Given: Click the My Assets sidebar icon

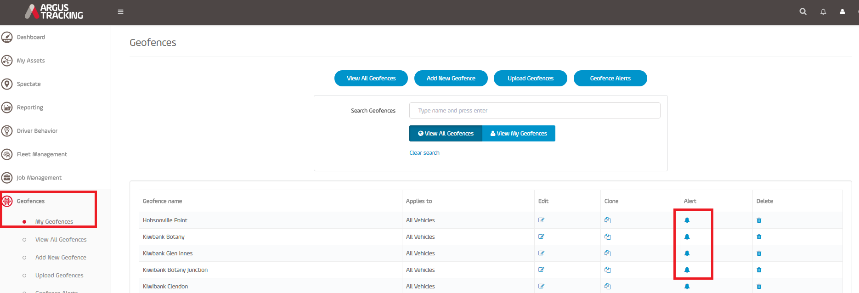Looking at the screenshot, I should 7,61.
